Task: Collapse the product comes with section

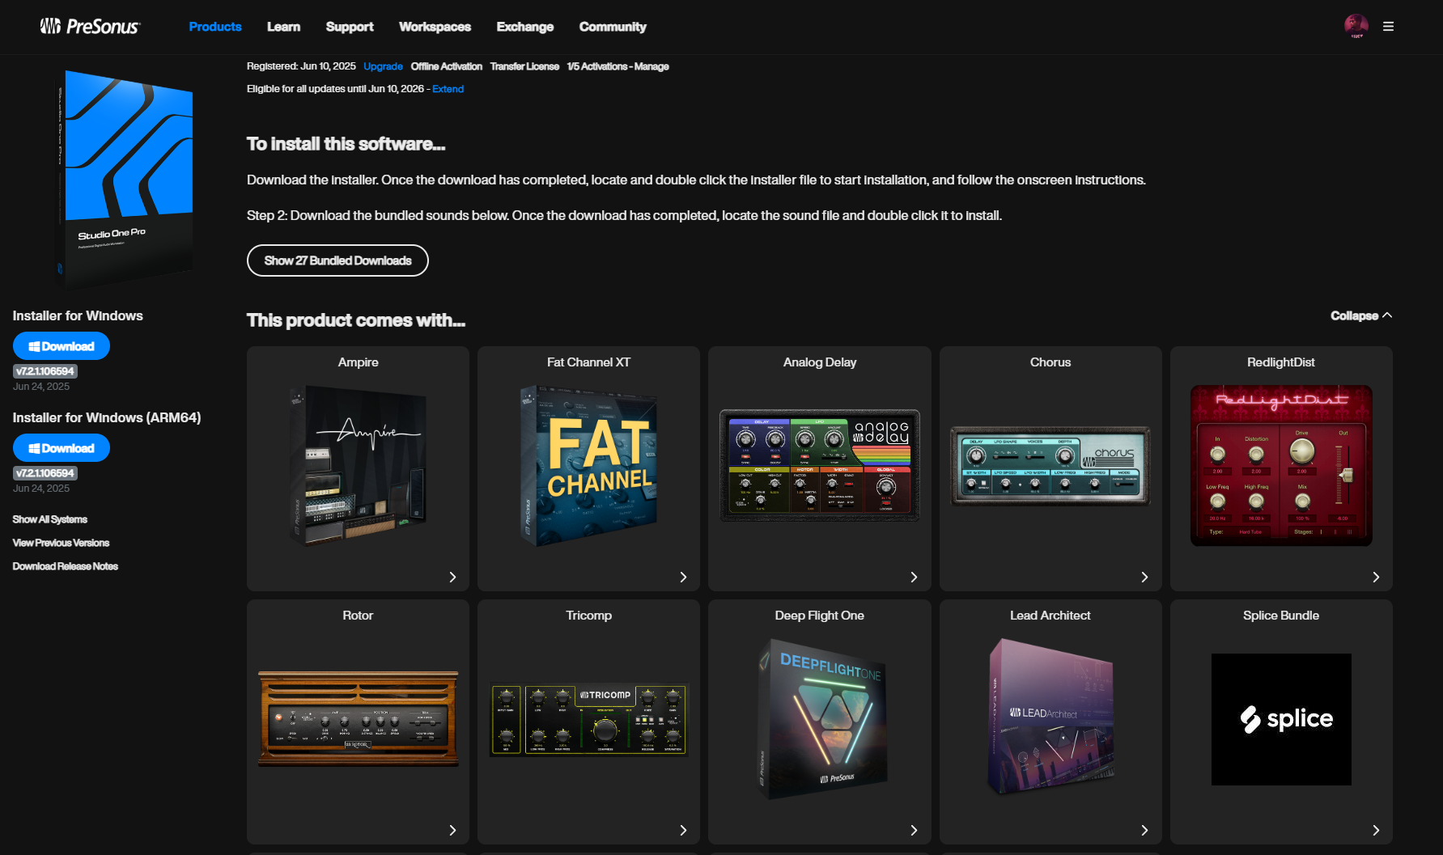Action: (1361, 315)
